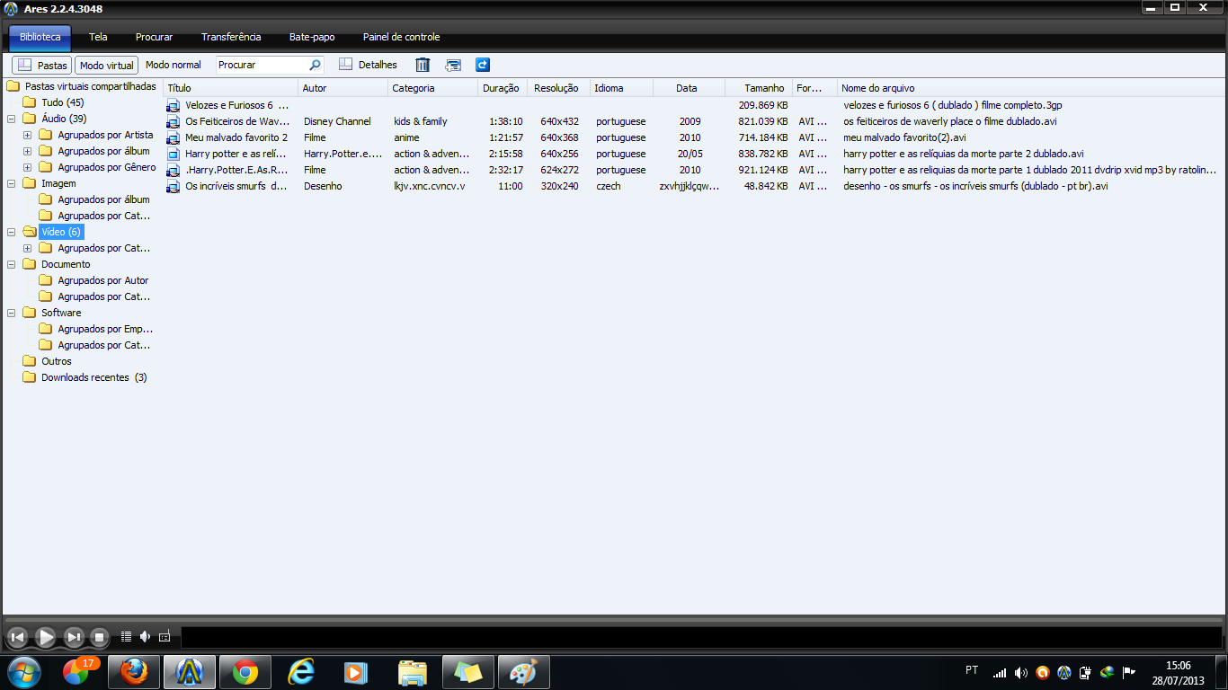This screenshot has width=1228, height=690.
Task: Select row 'Harry potter e as relí...'
Action: click(x=694, y=154)
